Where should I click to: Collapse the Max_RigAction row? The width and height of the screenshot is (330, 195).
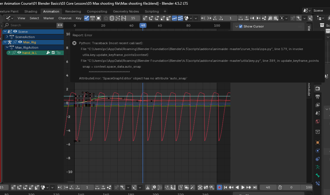(7, 47)
